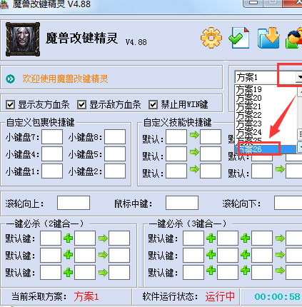Click the 欢迎使用魔兽改键精灵 orange link text
Image resolution: width=302 pixels, height=307 pixels.
[x=65, y=79]
